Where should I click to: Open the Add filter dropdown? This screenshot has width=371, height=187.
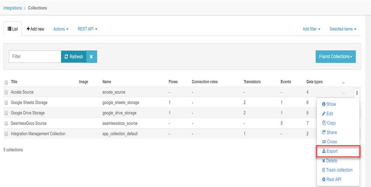point(311,29)
